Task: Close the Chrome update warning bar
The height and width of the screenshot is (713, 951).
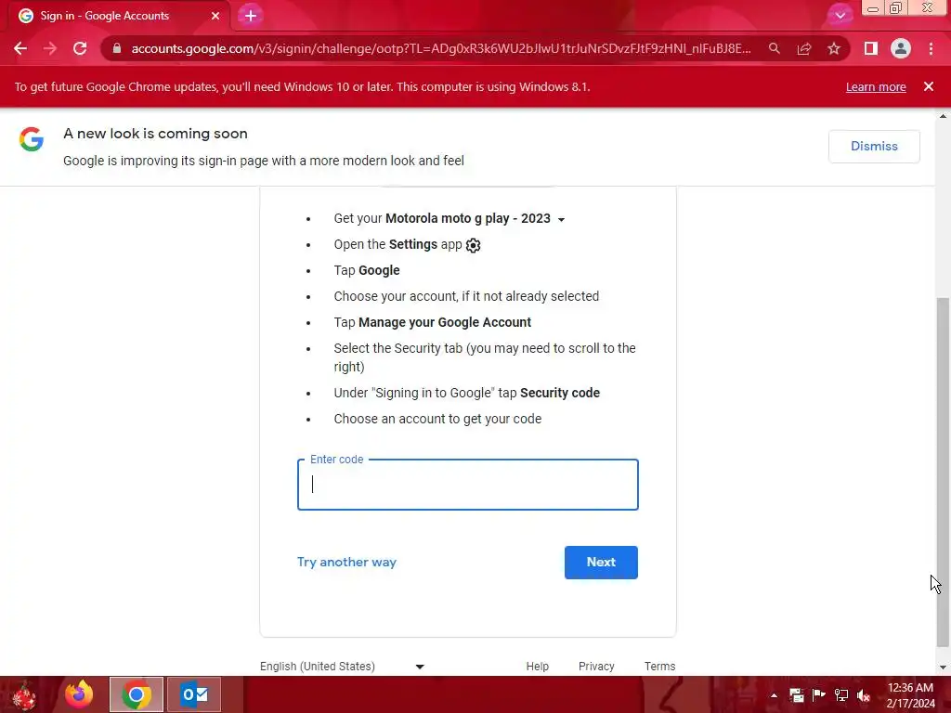Action: (929, 86)
